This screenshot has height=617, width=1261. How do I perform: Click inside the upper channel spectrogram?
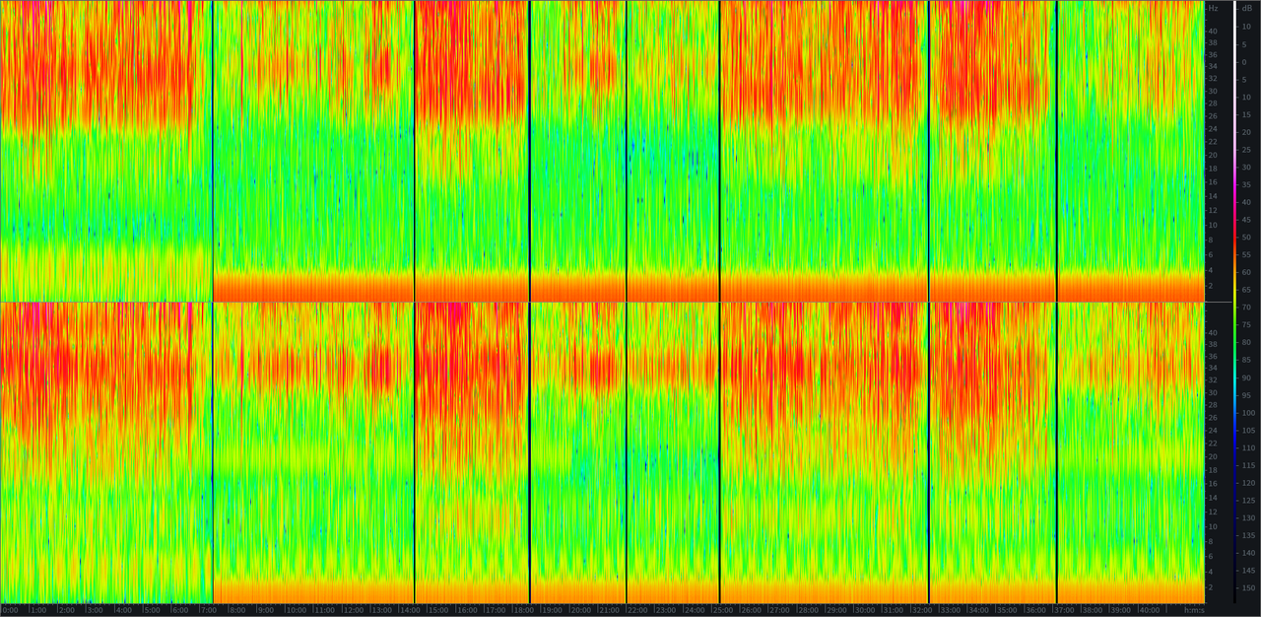[602, 151]
